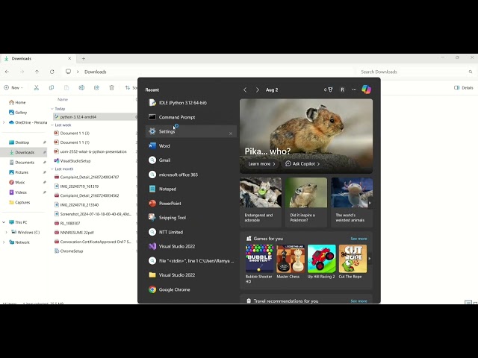Collapse the This PC tree node
The image size is (478, 358).
[4, 222]
